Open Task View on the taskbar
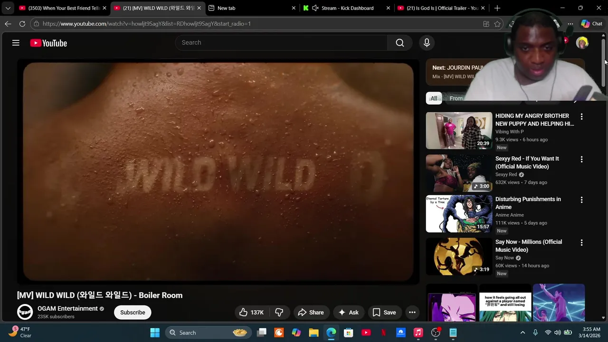The height and width of the screenshot is (342, 608). (x=262, y=332)
